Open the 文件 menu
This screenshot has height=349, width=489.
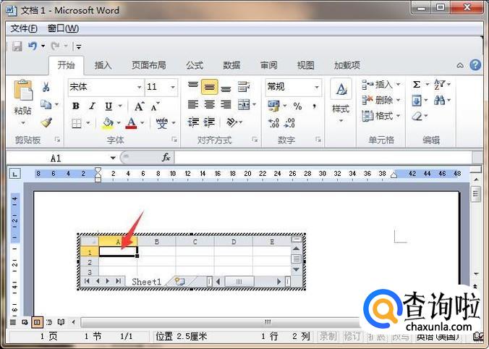pyautogui.click(x=24, y=28)
